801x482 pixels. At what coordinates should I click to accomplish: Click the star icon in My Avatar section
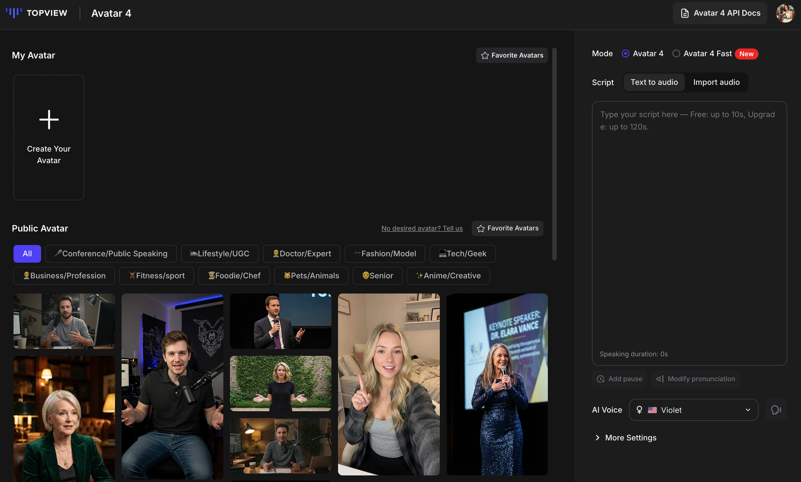point(485,56)
